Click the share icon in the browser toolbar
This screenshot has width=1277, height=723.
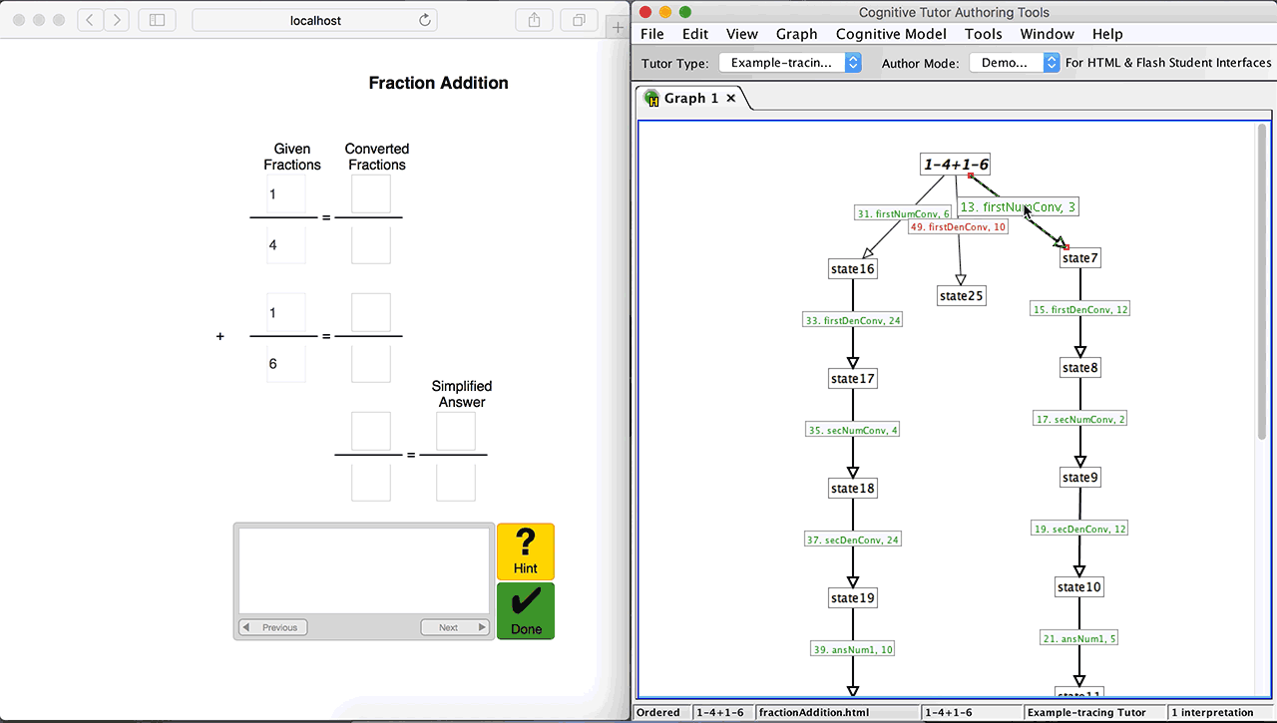(534, 19)
